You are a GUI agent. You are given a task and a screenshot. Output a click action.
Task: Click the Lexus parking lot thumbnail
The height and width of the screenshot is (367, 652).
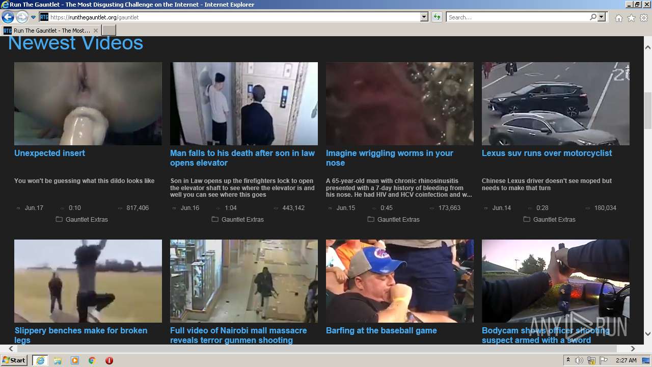556,104
